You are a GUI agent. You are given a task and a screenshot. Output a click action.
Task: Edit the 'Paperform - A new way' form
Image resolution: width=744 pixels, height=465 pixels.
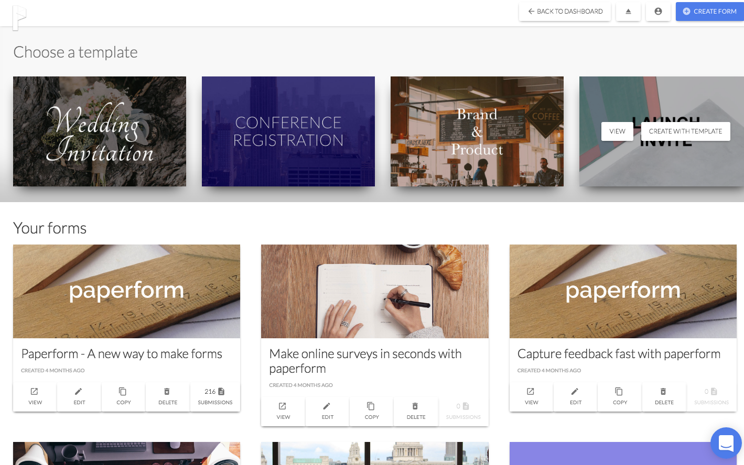[79, 397]
